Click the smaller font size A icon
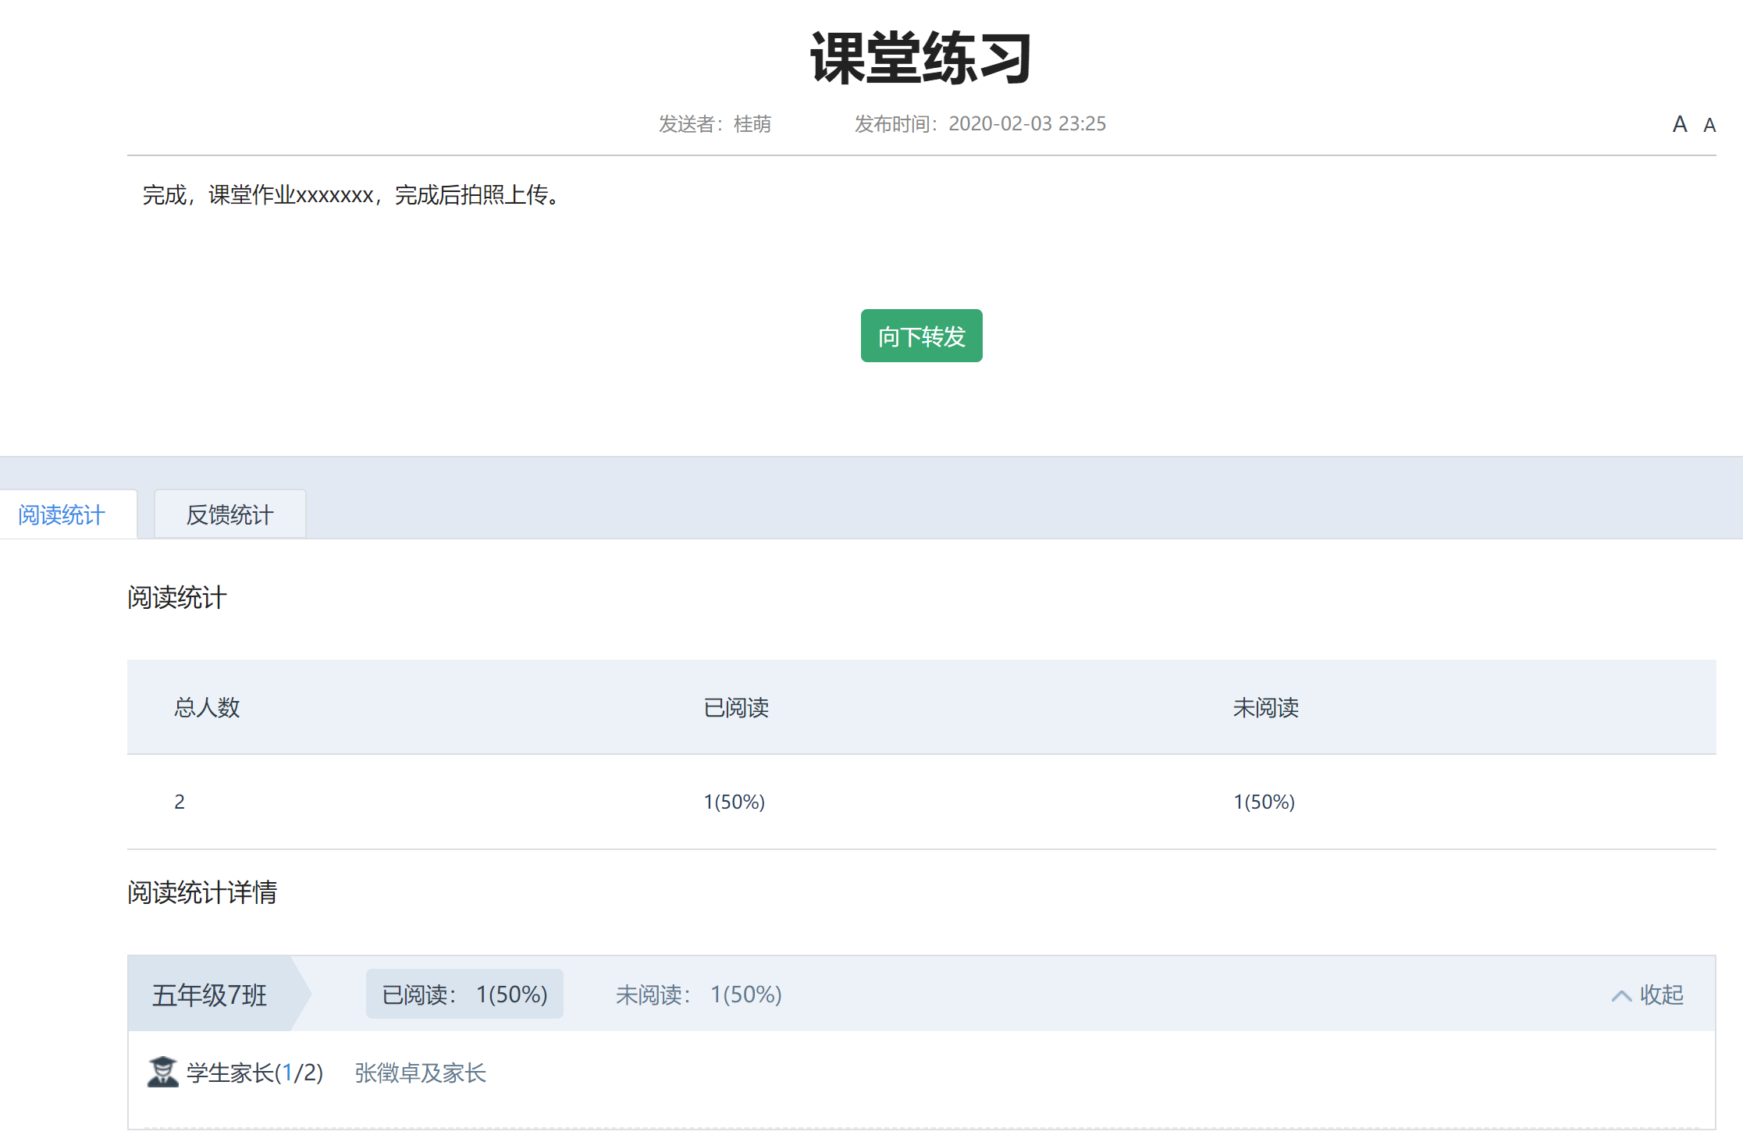The height and width of the screenshot is (1135, 1743). pyautogui.click(x=1709, y=125)
